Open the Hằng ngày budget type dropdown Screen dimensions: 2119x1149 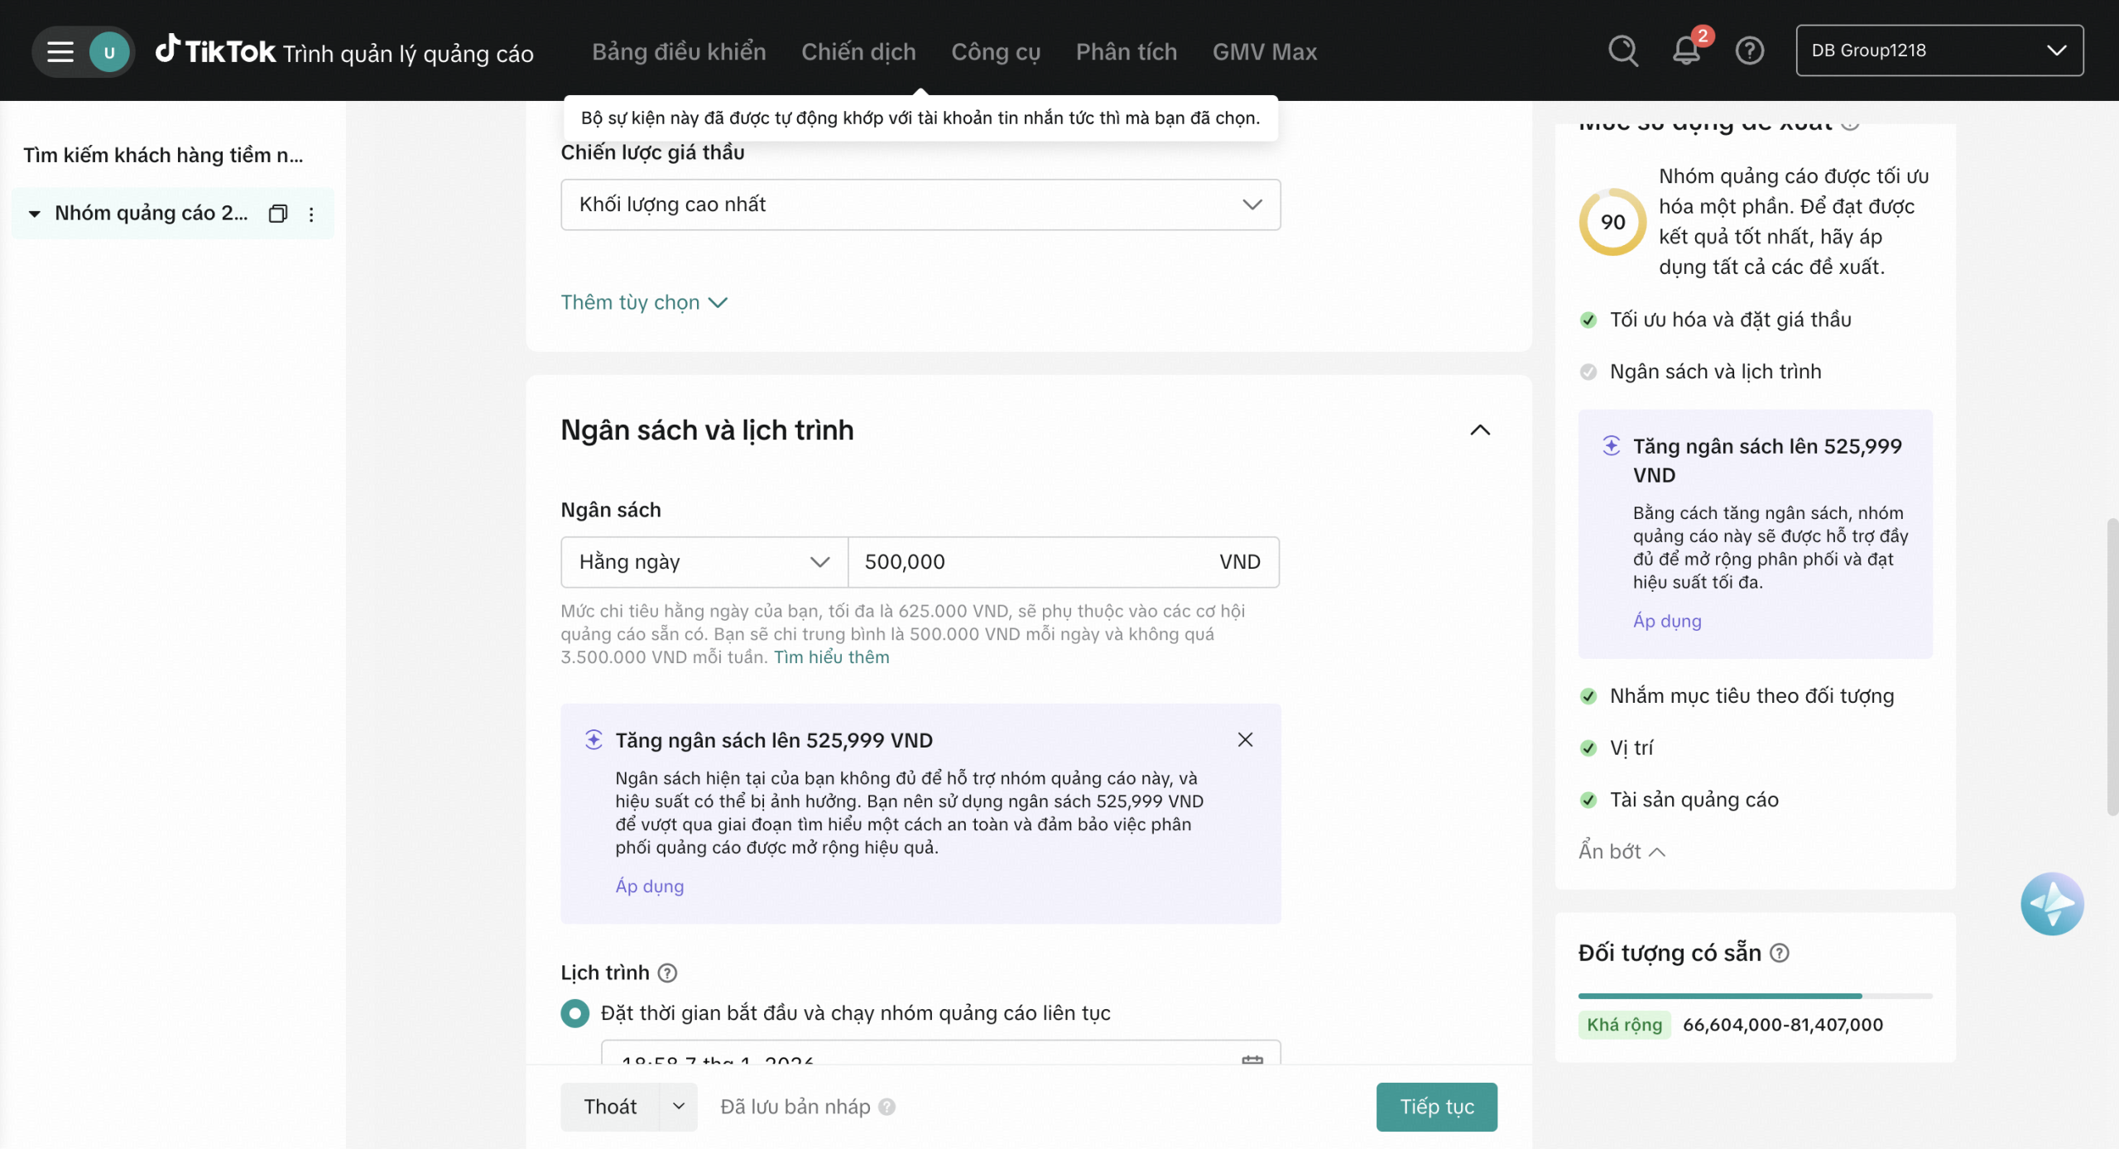tap(704, 562)
